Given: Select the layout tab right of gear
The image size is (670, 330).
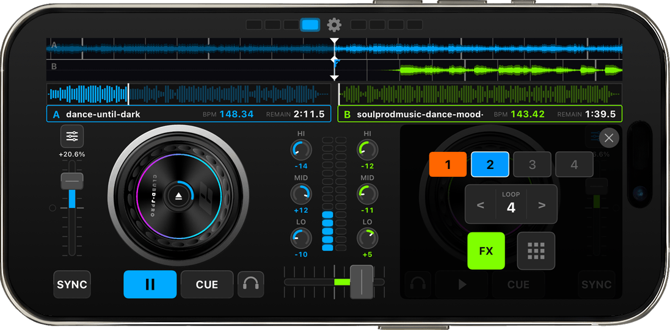Looking at the screenshot, I should click(359, 25).
